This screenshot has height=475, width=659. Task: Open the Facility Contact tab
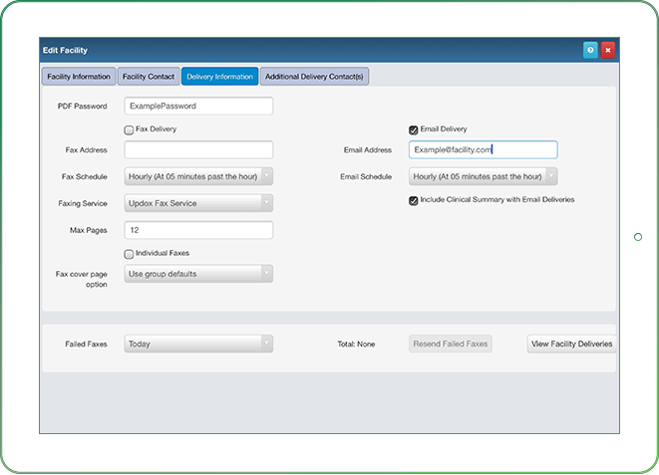coord(149,77)
